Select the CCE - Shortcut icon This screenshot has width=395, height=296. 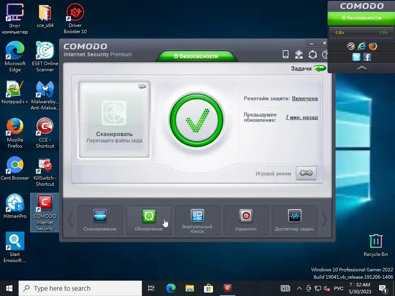point(45,133)
